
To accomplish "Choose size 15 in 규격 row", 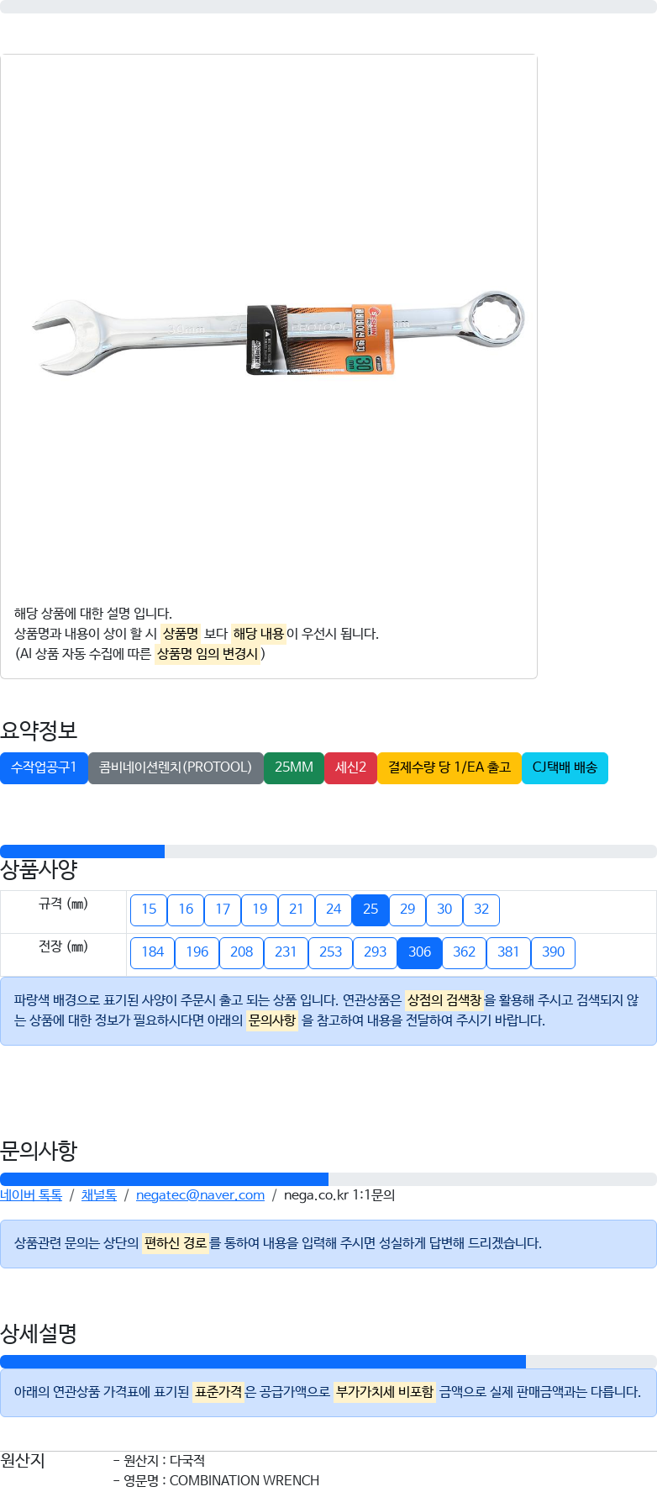I will 149,909.
